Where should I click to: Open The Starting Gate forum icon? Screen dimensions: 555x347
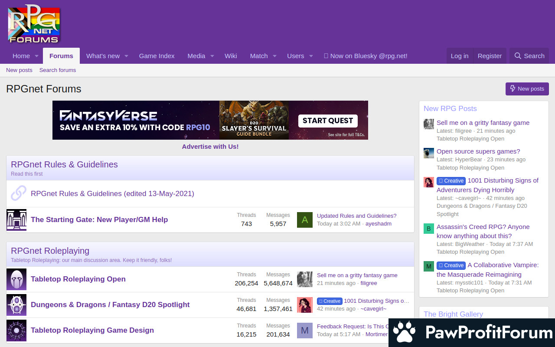pos(16,220)
